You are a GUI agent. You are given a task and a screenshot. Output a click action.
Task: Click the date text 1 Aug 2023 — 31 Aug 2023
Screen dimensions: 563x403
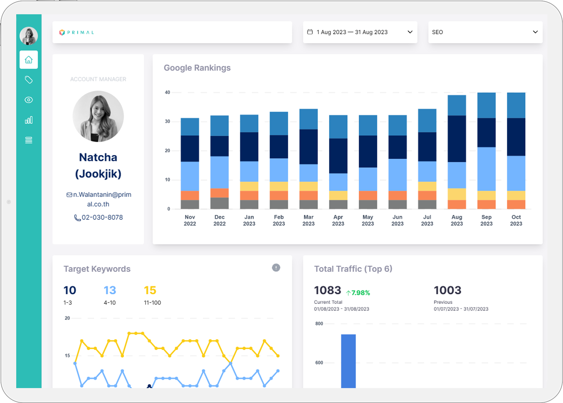tap(352, 32)
